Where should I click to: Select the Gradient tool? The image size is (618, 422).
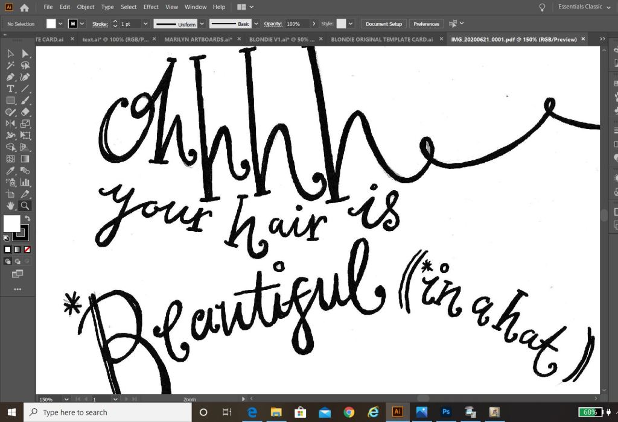[x=25, y=159]
